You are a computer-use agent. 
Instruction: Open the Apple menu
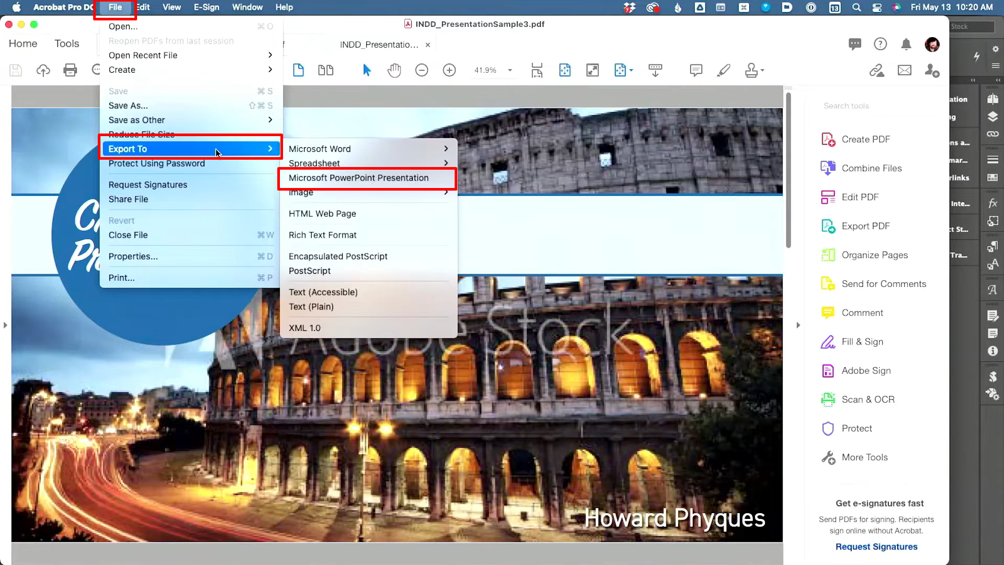point(16,7)
